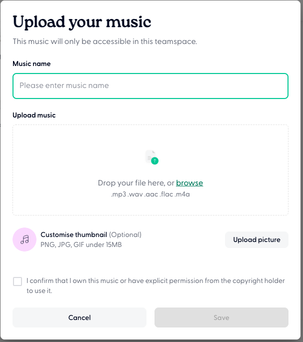
Task: Focus the Music name input field
Action: (x=150, y=86)
